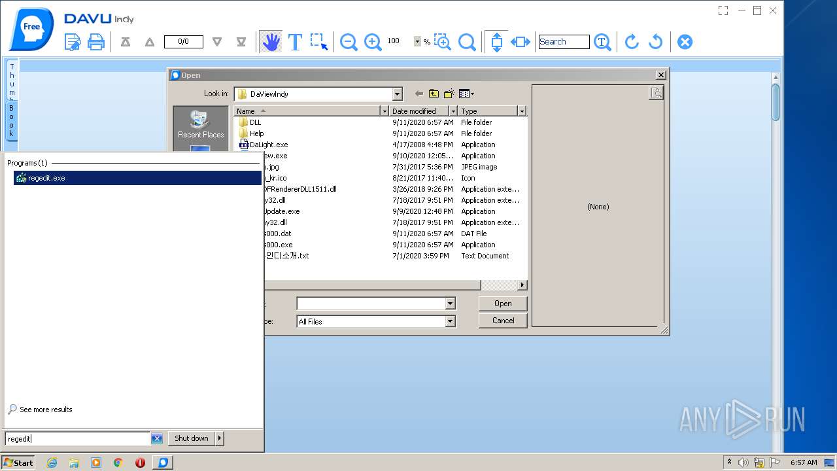Image resolution: width=837 pixels, height=471 pixels.
Task: Select the DaLight.exe file
Action: 264,145
